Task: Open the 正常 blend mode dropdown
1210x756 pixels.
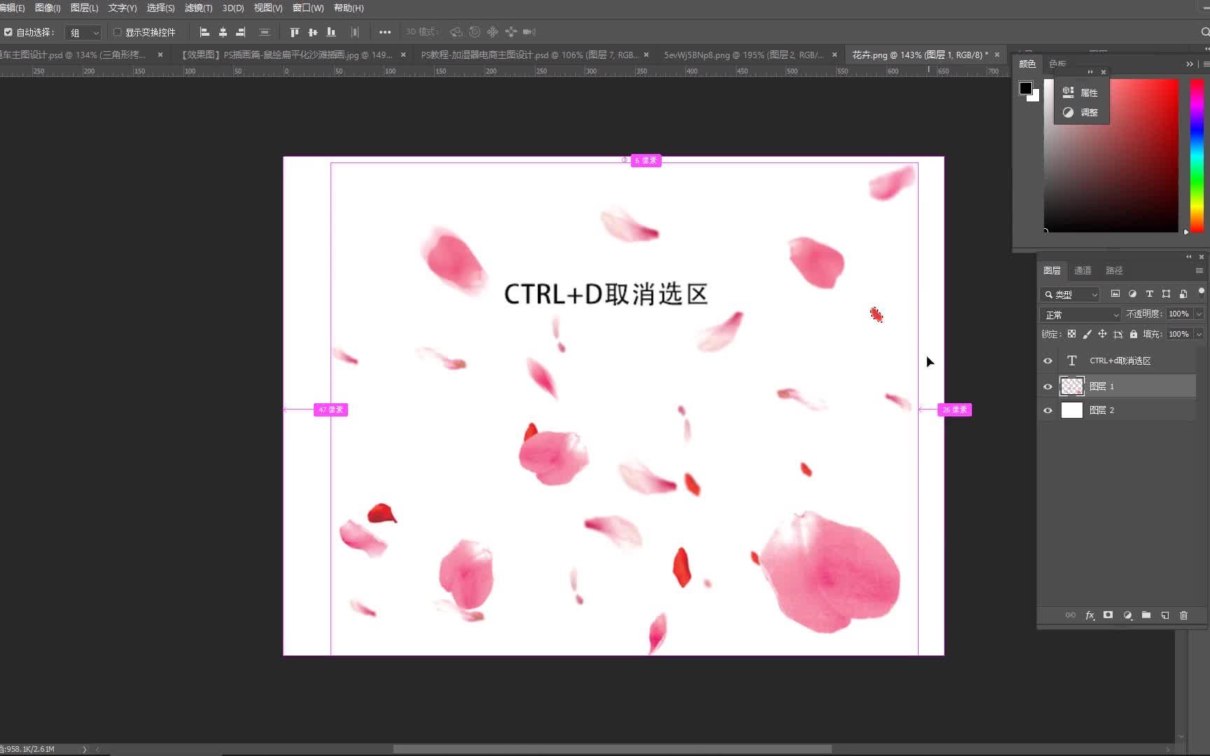Action: click(1080, 315)
